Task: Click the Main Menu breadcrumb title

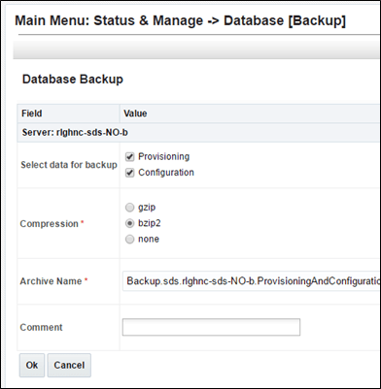Action: 180,20
